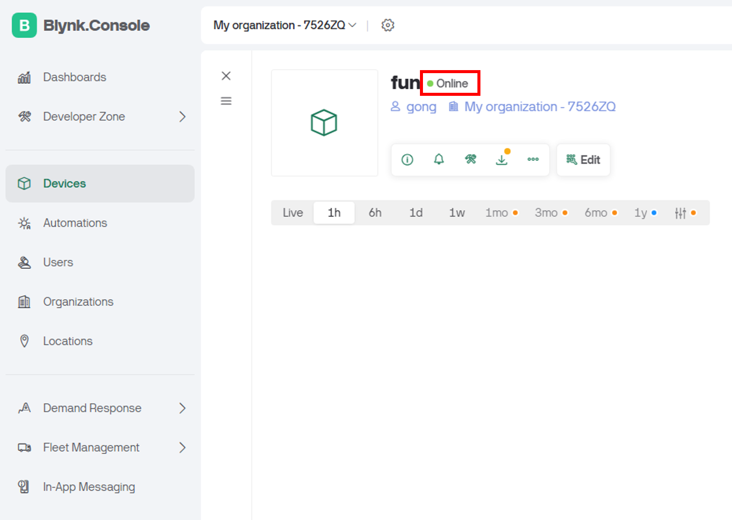Image resolution: width=732 pixels, height=520 pixels.
Task: Expand Demand Response chevron arrow
Action: pos(182,408)
